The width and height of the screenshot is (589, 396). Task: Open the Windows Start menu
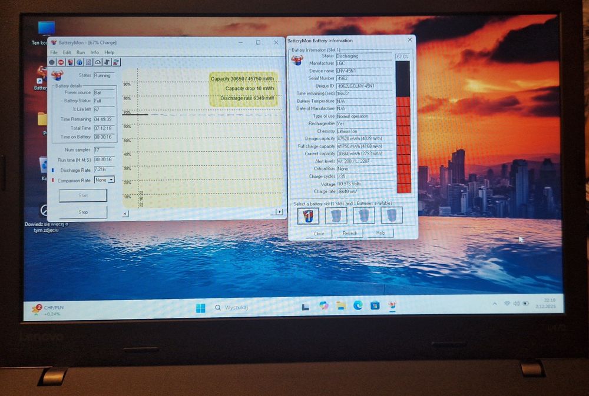[201, 308]
